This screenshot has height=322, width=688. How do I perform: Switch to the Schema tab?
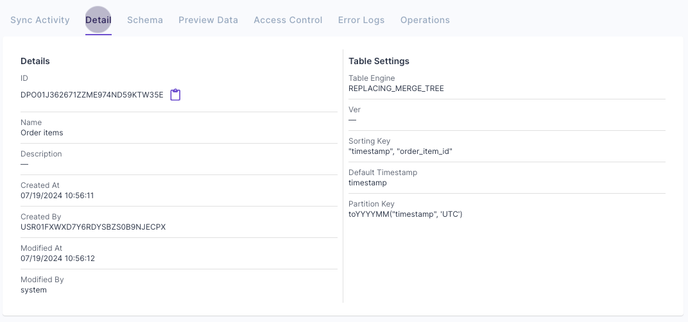pyautogui.click(x=145, y=20)
